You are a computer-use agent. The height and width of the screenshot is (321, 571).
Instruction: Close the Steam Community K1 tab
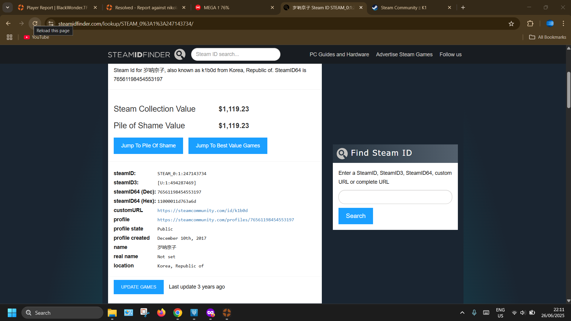[450, 7]
